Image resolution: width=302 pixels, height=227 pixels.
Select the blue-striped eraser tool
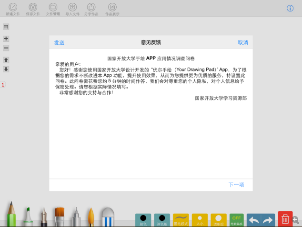tap(107, 217)
